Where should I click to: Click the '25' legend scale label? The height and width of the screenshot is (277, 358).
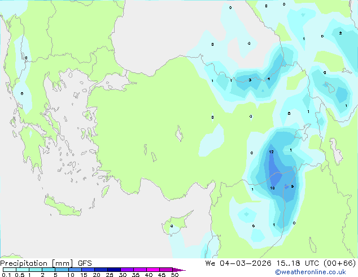click(x=110, y=275)
